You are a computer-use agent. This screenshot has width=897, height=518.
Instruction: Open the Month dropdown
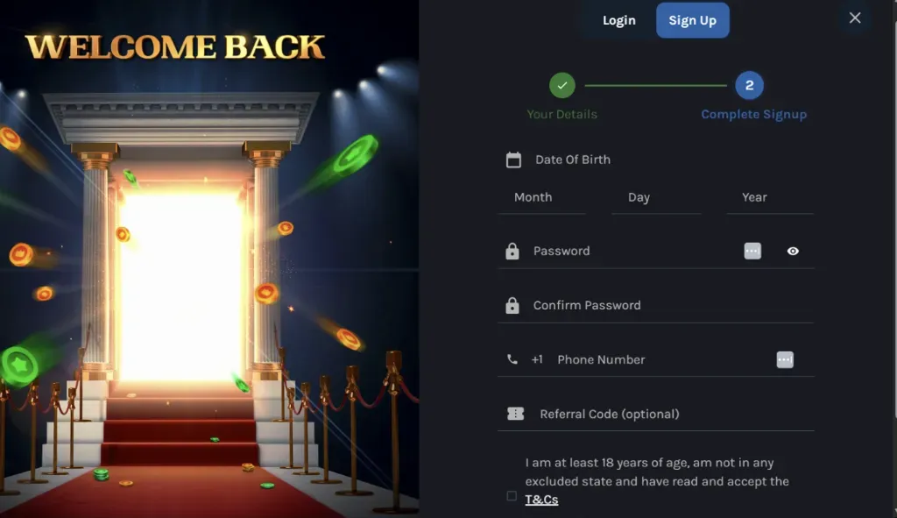click(541, 197)
